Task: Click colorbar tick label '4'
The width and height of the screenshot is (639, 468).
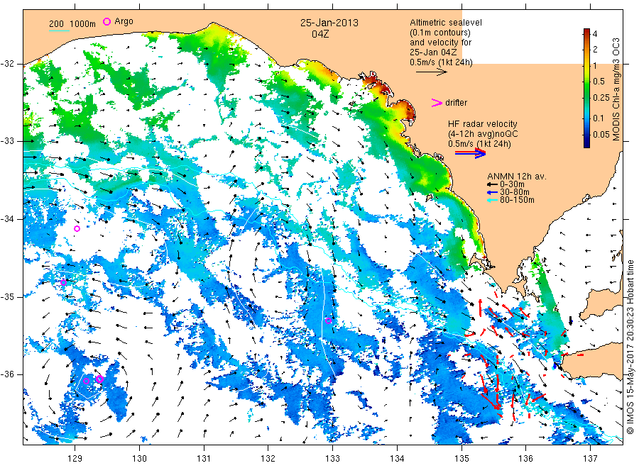Action: tap(595, 34)
